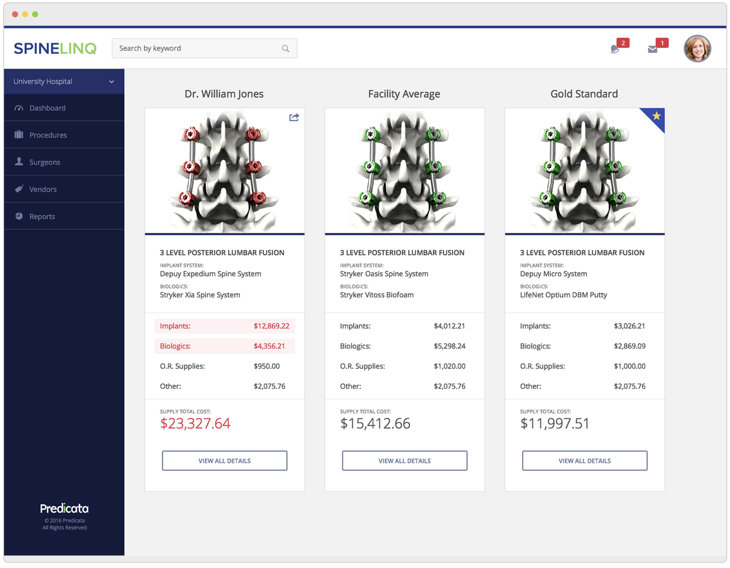Click Depuy Micro System text
Image resolution: width=730 pixels, height=568 pixels.
[553, 274]
